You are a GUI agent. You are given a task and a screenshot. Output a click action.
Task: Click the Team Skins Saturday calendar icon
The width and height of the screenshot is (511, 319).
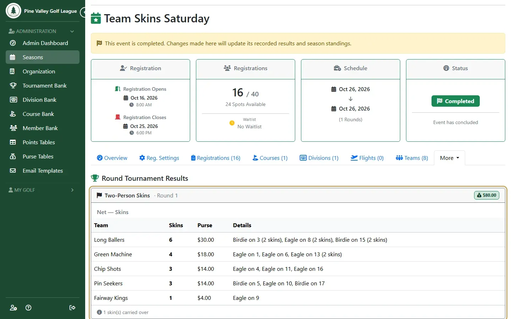coord(96,18)
